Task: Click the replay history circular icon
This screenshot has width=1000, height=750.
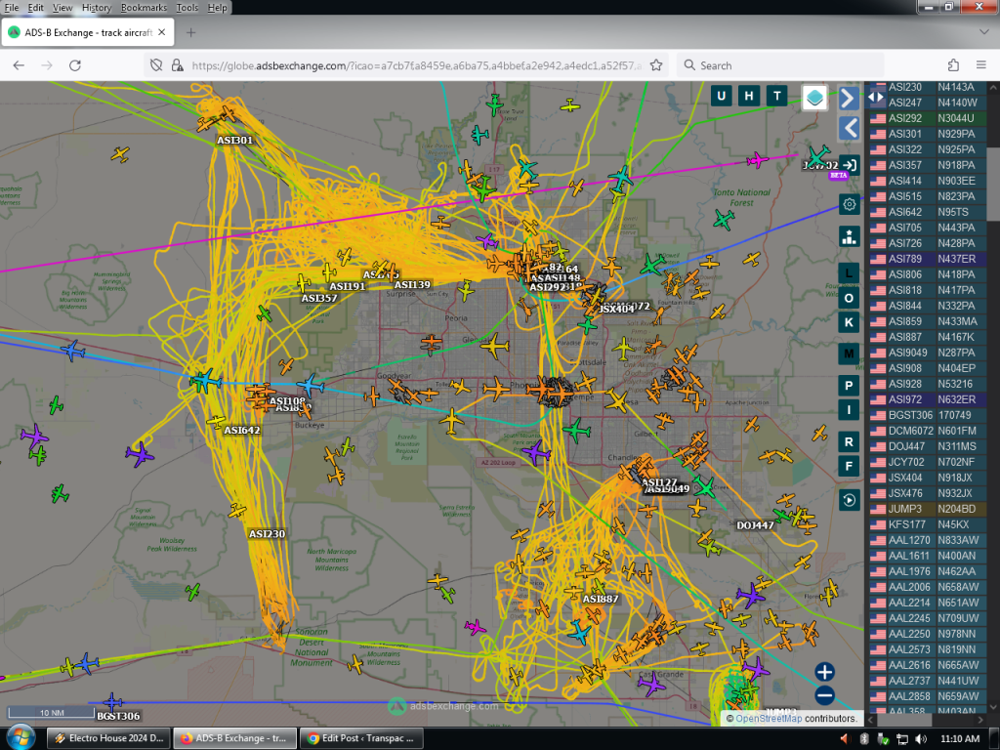Action: 849,500
